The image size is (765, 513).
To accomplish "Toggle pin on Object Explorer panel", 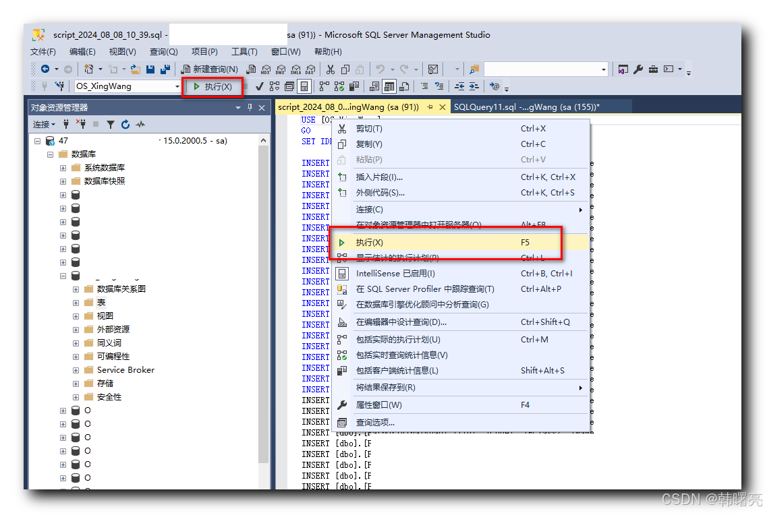I will point(250,107).
